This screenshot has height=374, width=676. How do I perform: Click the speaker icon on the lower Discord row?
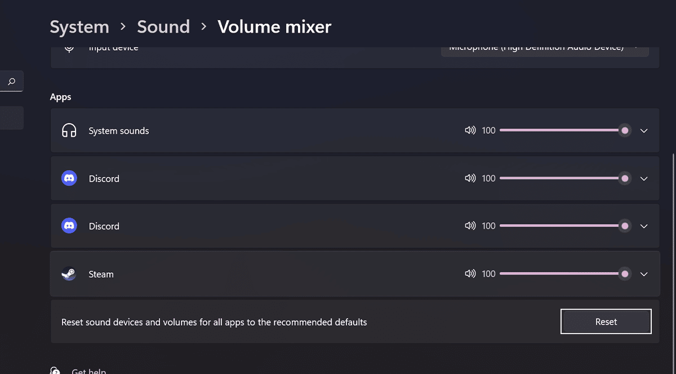tap(470, 226)
